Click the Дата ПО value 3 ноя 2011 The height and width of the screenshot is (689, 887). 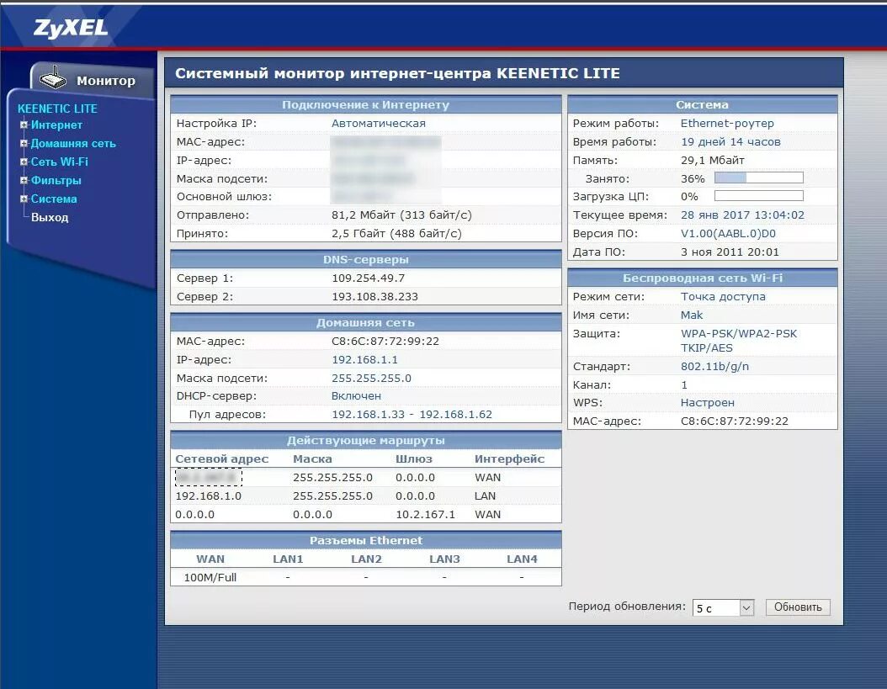pos(730,252)
